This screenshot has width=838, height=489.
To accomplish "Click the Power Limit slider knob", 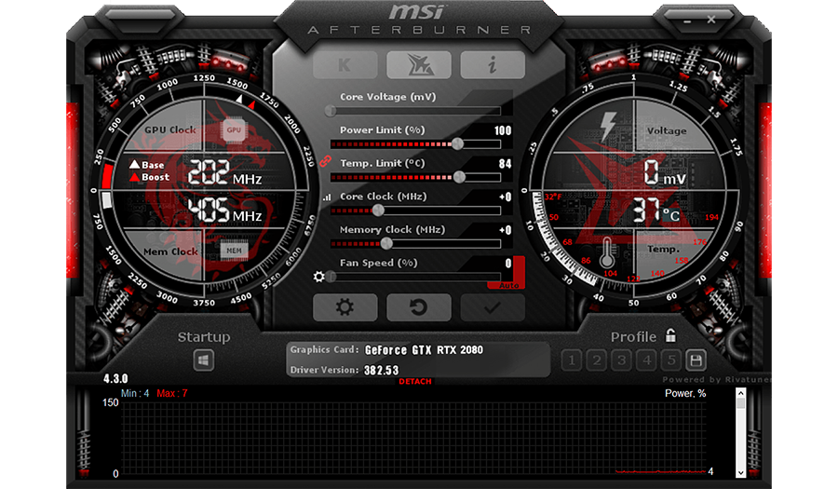I will pos(457,143).
